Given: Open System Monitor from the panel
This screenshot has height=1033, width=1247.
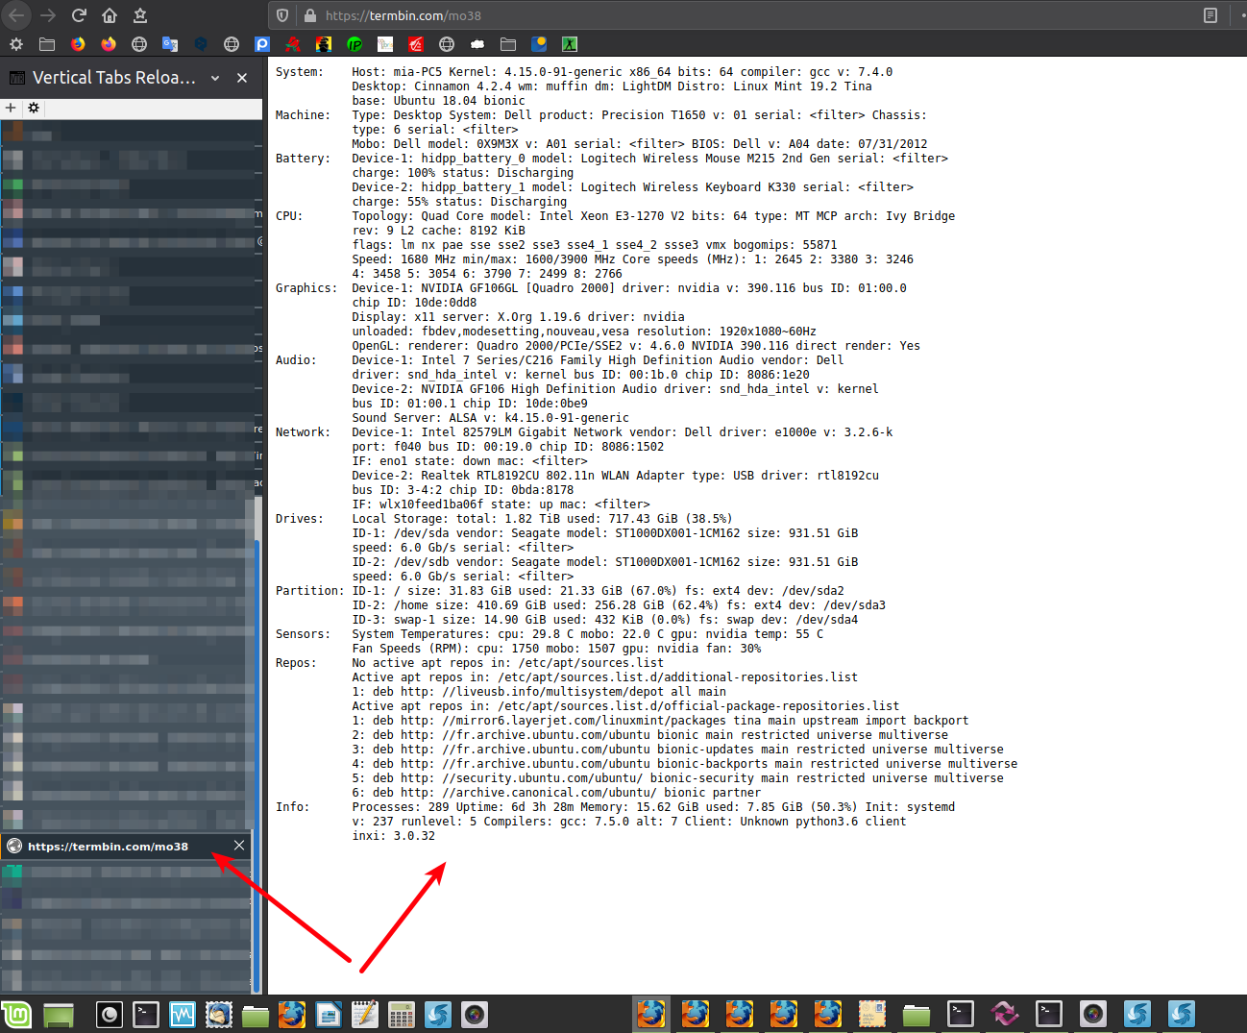Looking at the screenshot, I should [x=183, y=1015].
